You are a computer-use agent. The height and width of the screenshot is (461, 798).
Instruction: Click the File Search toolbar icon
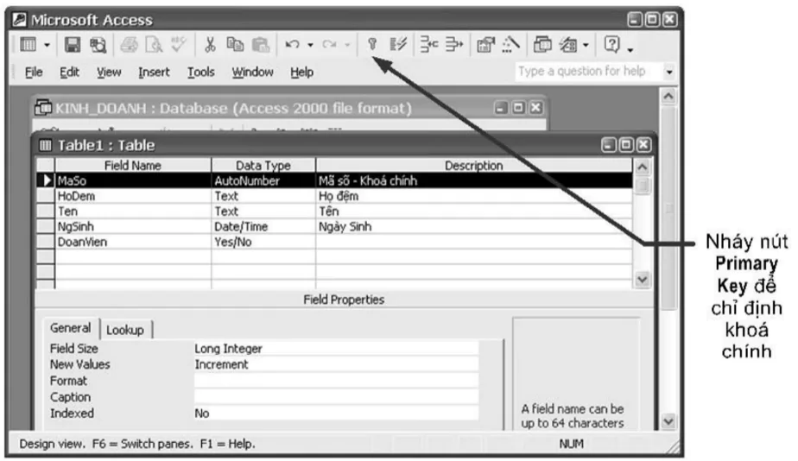98,45
